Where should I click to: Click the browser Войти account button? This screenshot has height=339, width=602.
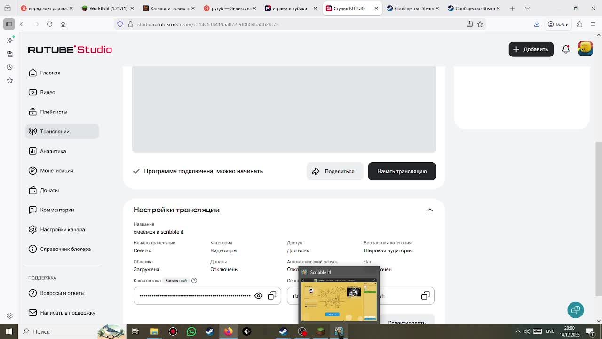558,24
